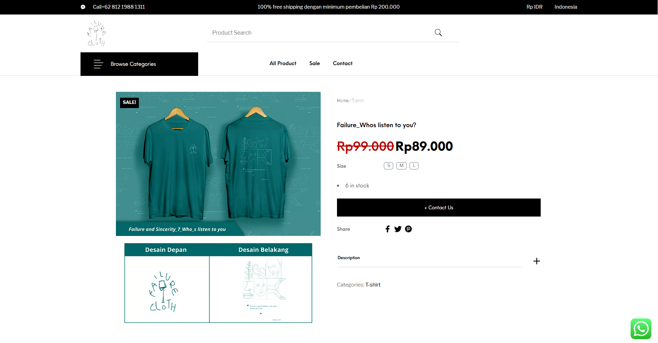
Task: Click the messenger icon beside phone number
Action: 83,7
